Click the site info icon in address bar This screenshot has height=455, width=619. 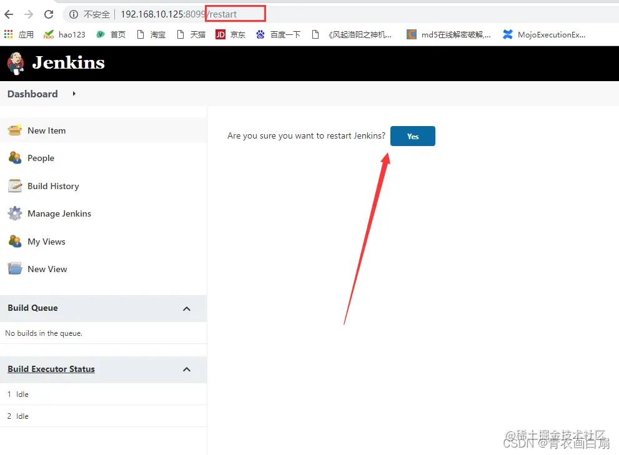point(74,14)
